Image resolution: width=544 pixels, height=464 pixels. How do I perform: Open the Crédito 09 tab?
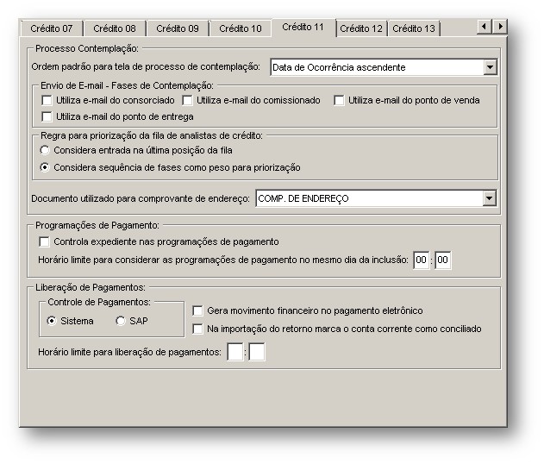point(178,28)
